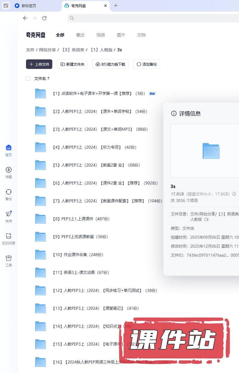Click the info icon beside disk file size
Image resolution: width=239 pixels, height=373 pixels.
click(x=234, y=194)
